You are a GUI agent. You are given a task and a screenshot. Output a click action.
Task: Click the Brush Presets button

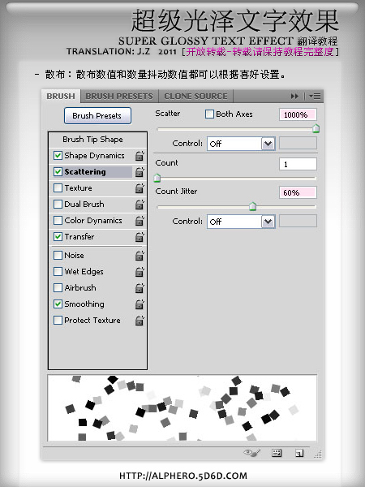(97, 116)
